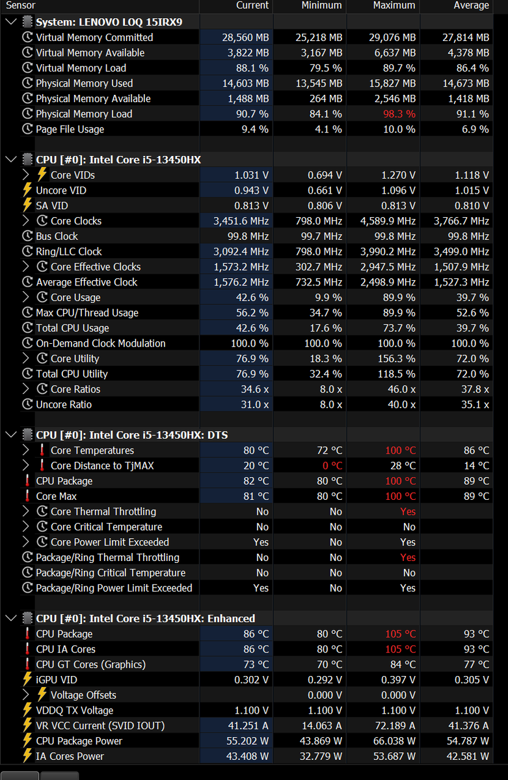Collapse the Intel Core i5-13450HX: DTS group
The width and height of the screenshot is (508, 780).
point(11,435)
